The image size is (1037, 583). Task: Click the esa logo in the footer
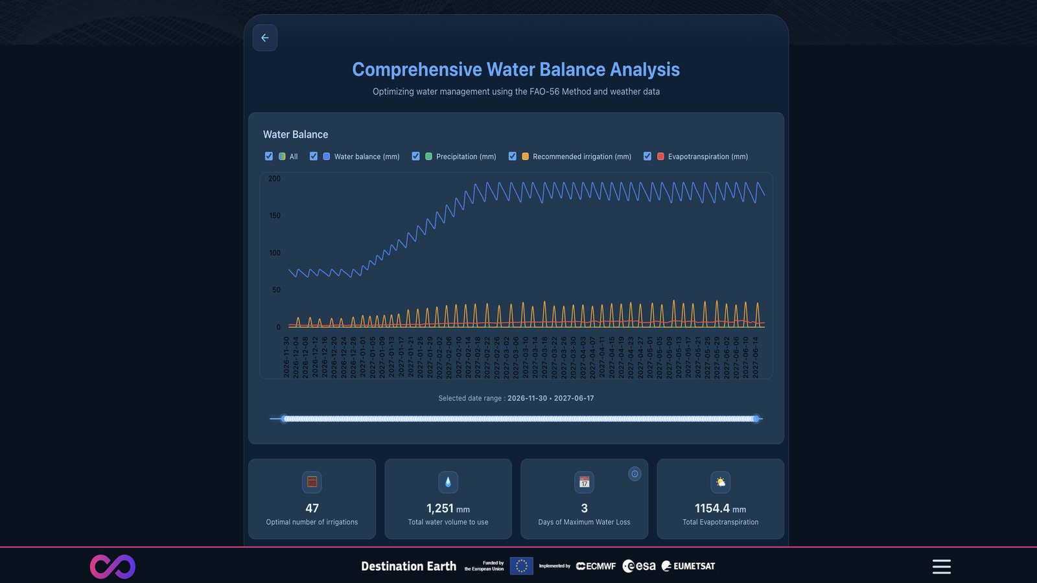point(638,566)
